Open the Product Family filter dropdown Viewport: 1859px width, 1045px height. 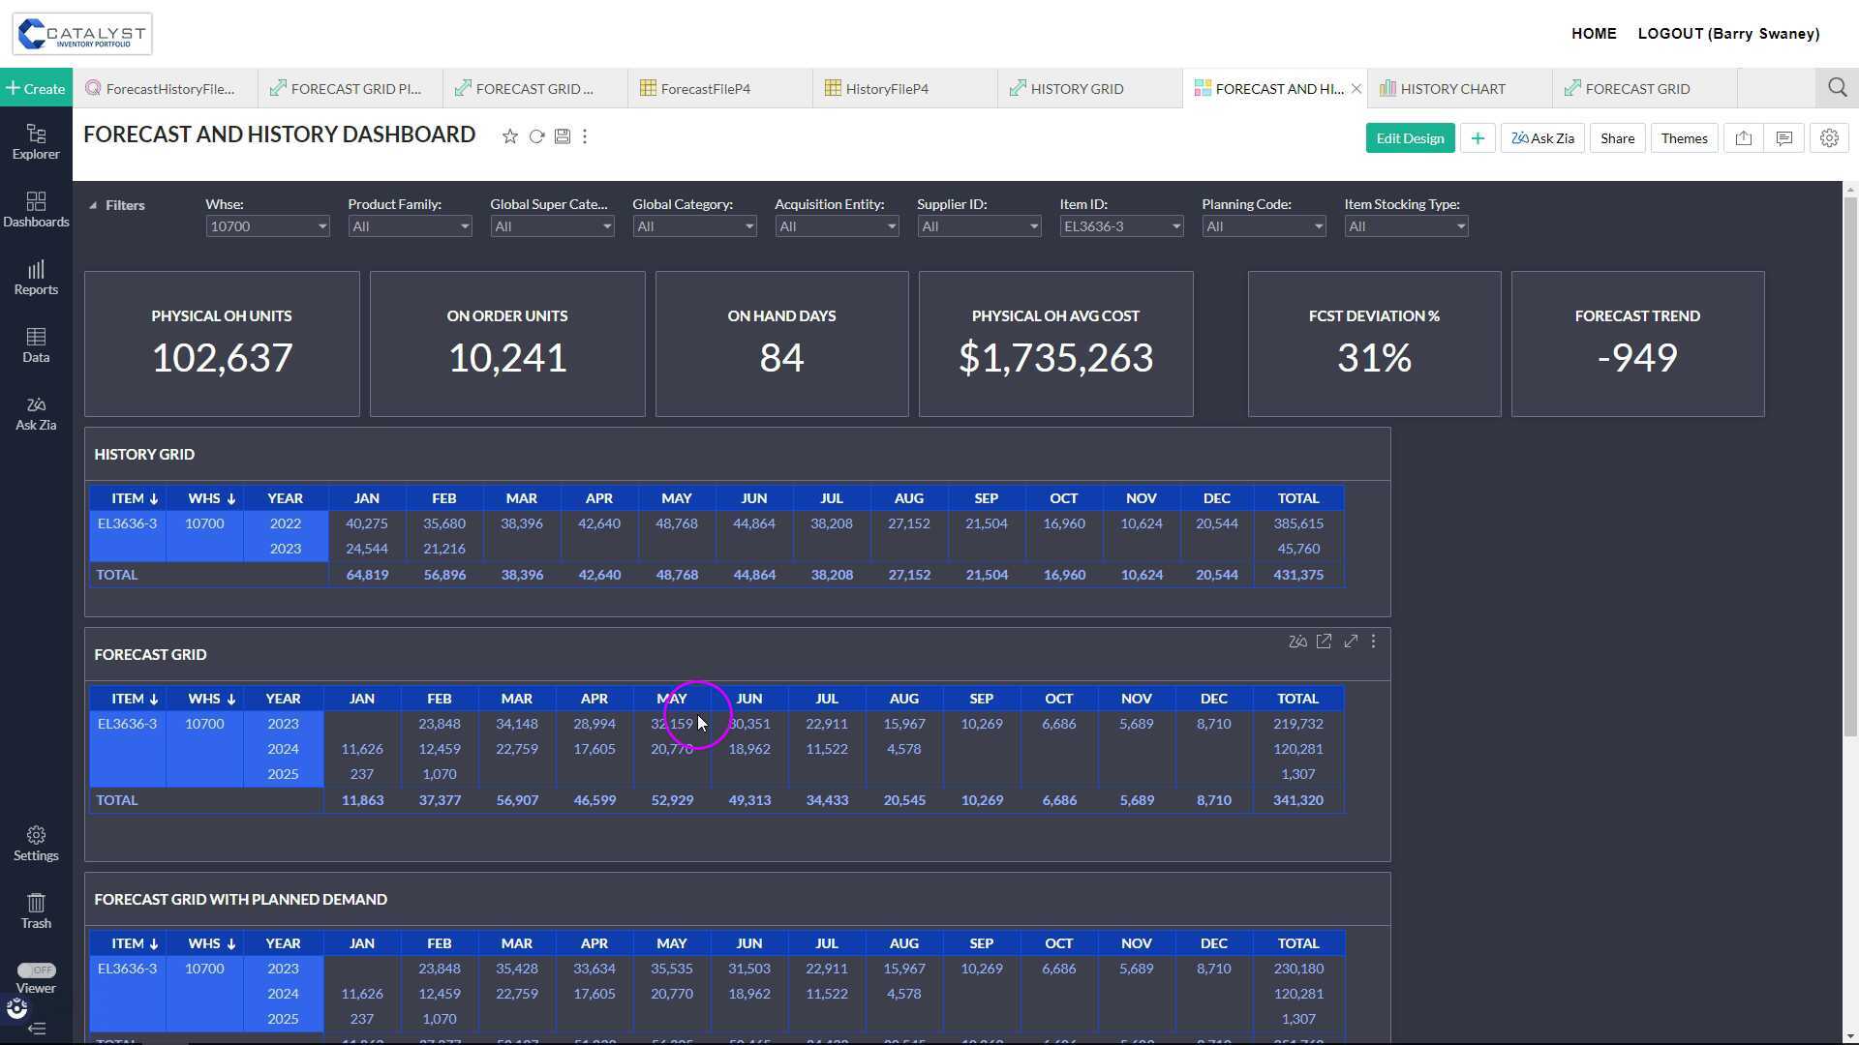pos(409,226)
